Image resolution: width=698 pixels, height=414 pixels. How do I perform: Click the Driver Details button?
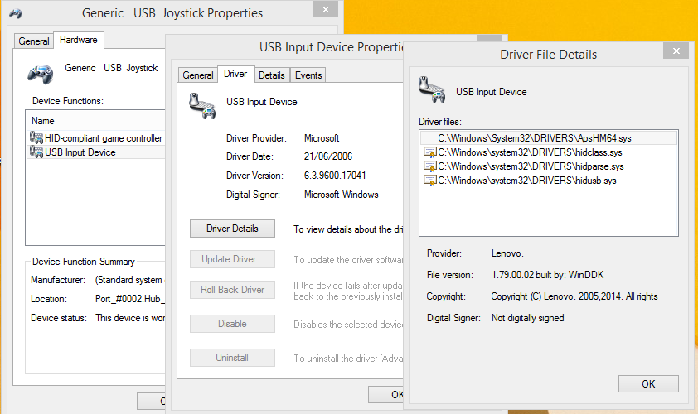coord(232,229)
